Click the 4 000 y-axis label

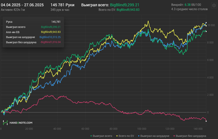(x=210, y=78)
